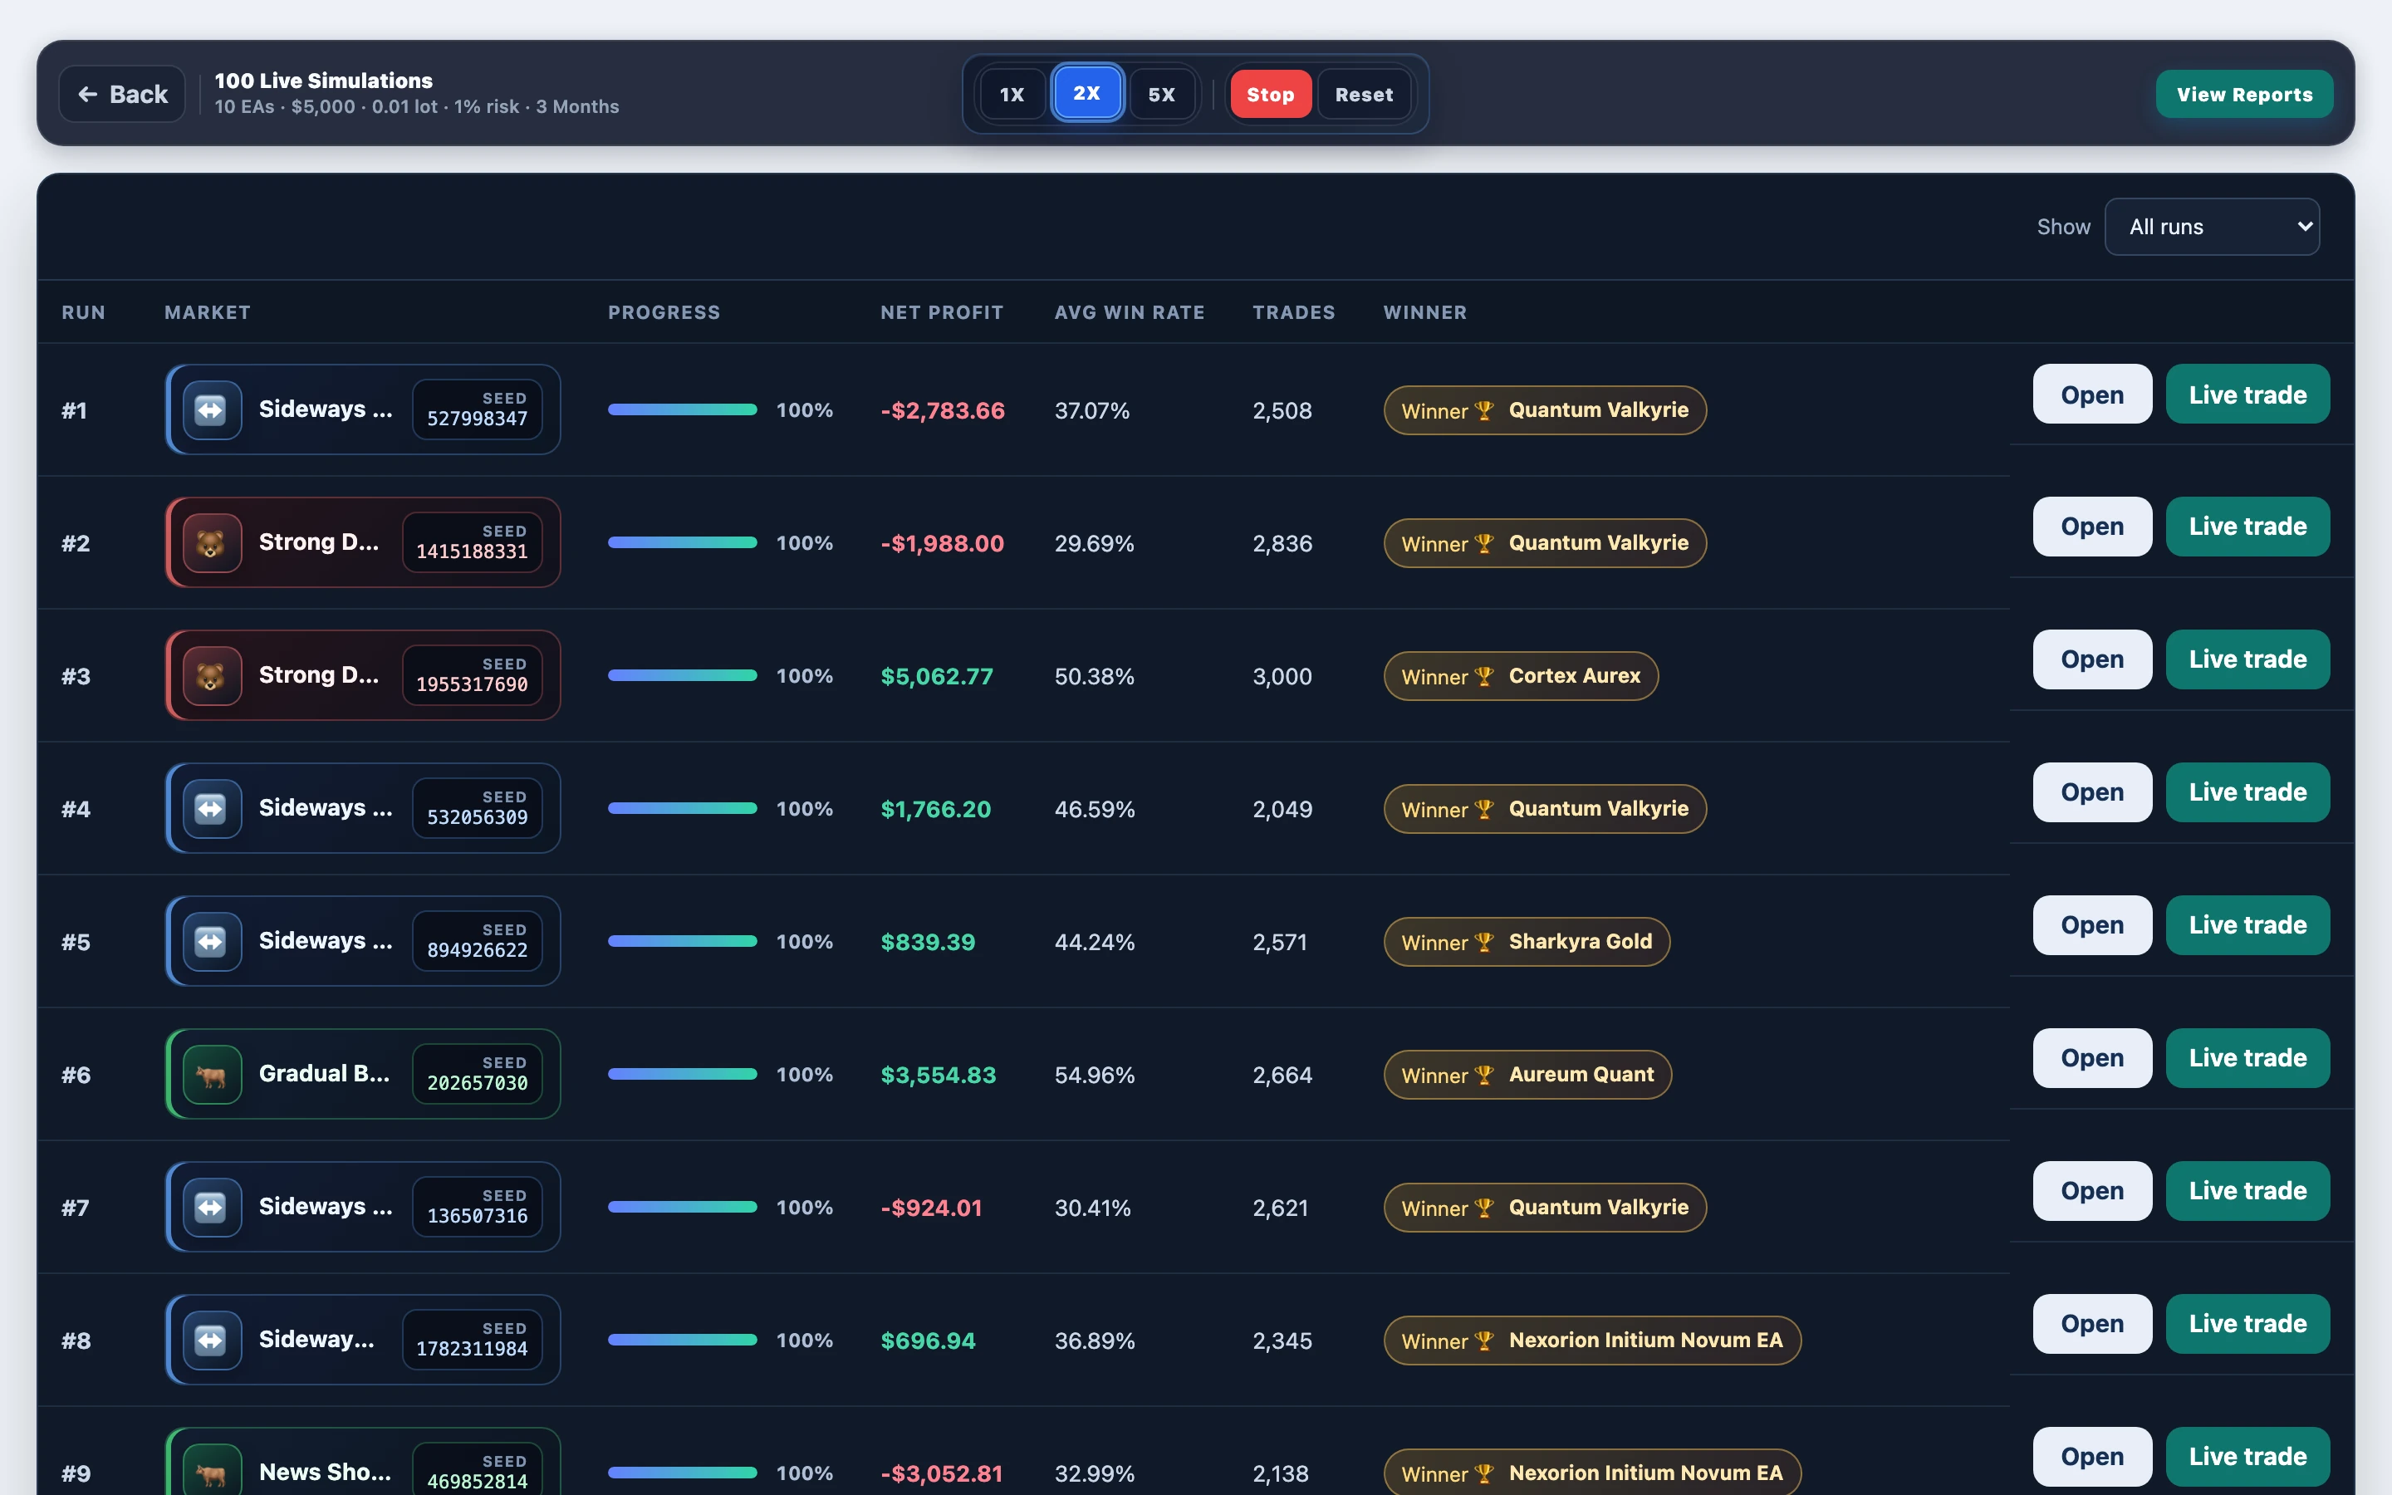Image resolution: width=2392 pixels, height=1495 pixels.
Task: Click net profit -$924.01 in run #7
Action: [x=931, y=1208]
